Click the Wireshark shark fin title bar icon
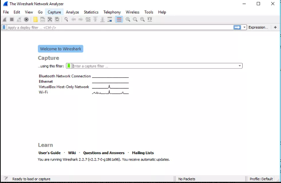 pos(5,3)
